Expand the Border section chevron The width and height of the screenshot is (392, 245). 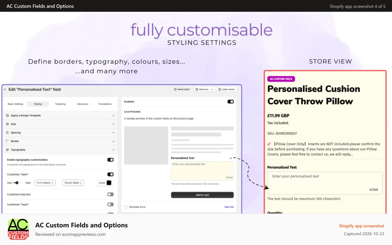click(x=113, y=141)
